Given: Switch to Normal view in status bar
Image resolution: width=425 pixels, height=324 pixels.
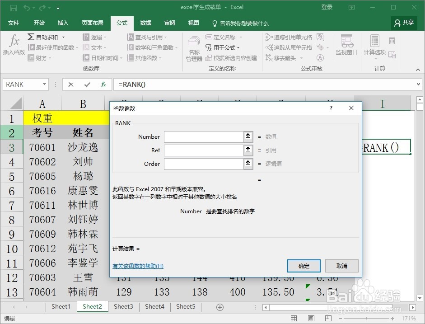Looking at the screenshot, I should 294,318.
